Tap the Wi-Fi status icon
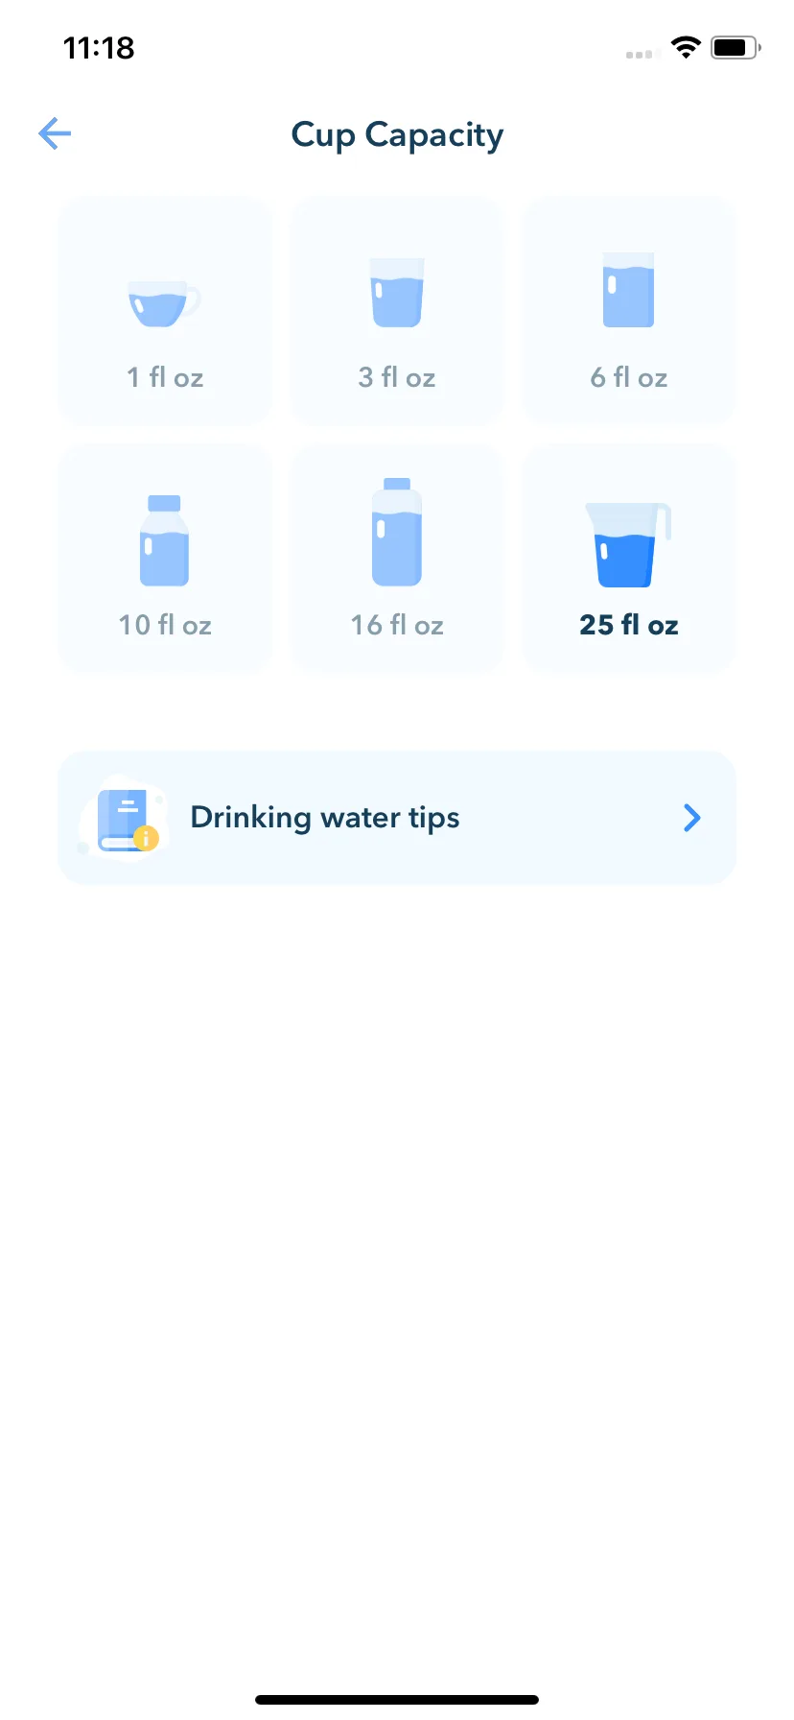This screenshot has width=794, height=1720. click(x=686, y=47)
